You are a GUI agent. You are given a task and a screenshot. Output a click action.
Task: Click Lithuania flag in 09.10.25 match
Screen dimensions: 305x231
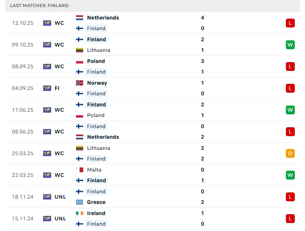[80, 50]
